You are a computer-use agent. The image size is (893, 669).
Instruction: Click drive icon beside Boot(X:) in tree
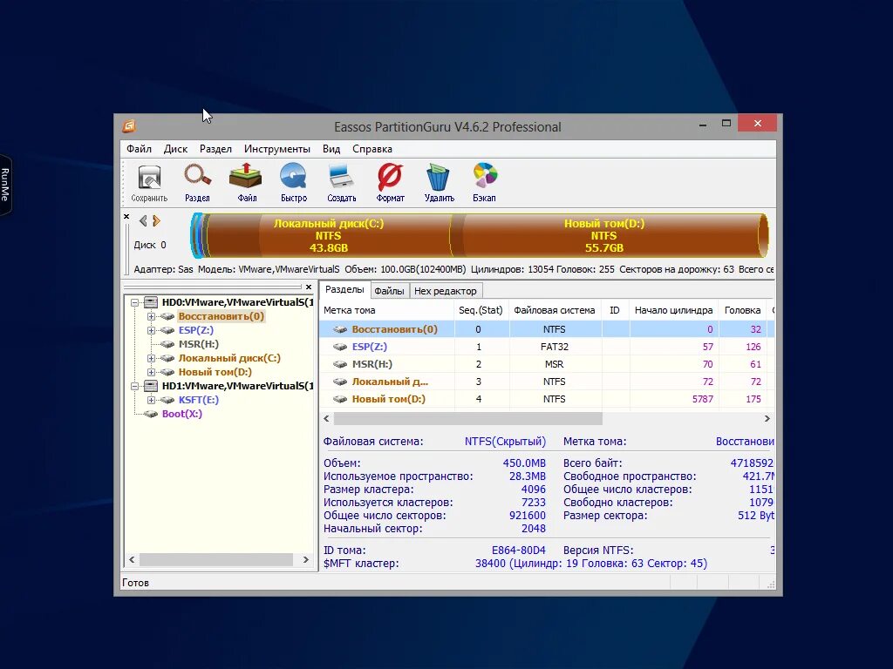coord(150,414)
